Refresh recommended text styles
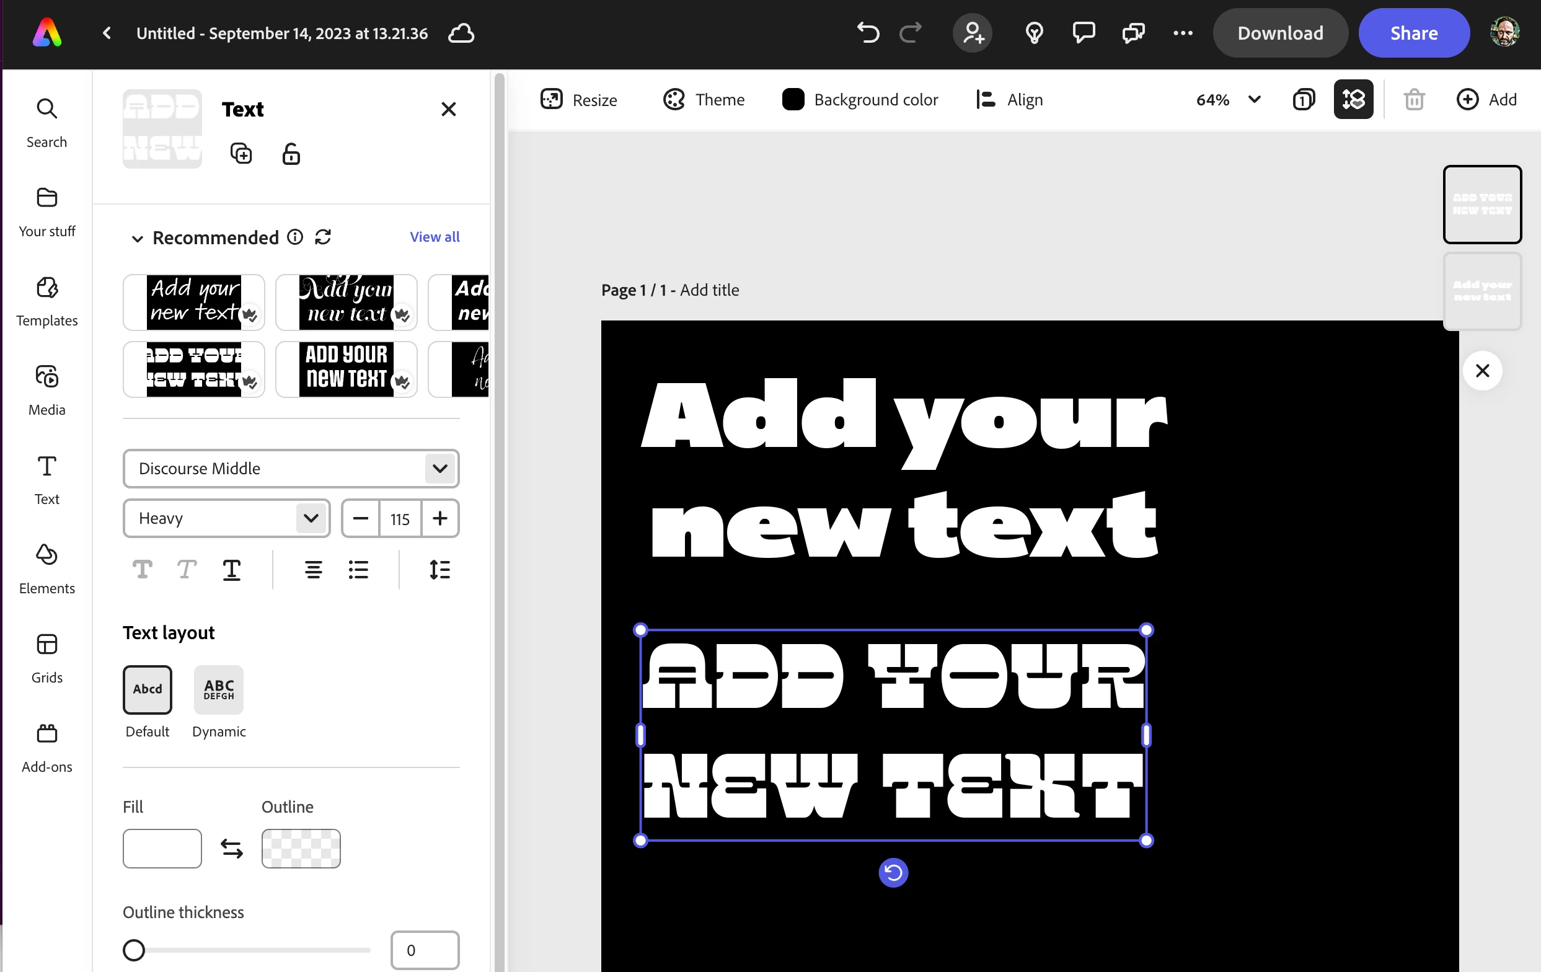Image resolution: width=1541 pixels, height=972 pixels. point(323,237)
